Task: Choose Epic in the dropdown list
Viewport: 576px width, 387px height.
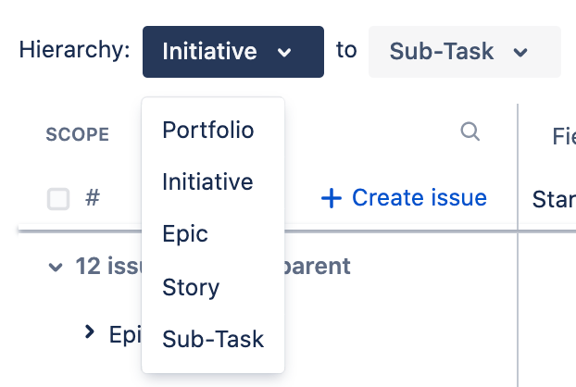Action: click(213, 234)
